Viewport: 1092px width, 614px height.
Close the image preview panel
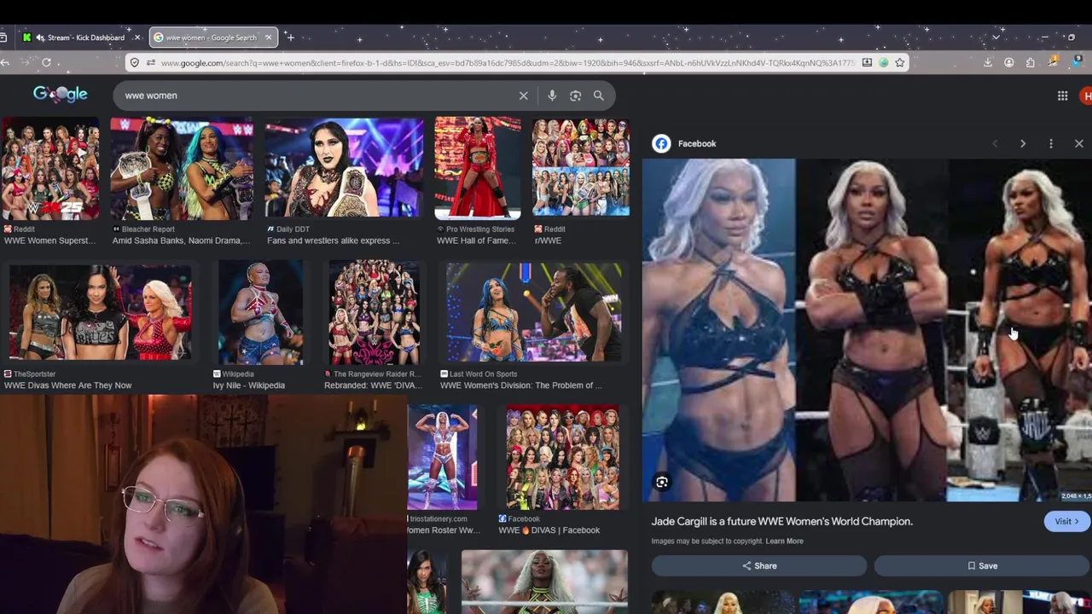1078,143
